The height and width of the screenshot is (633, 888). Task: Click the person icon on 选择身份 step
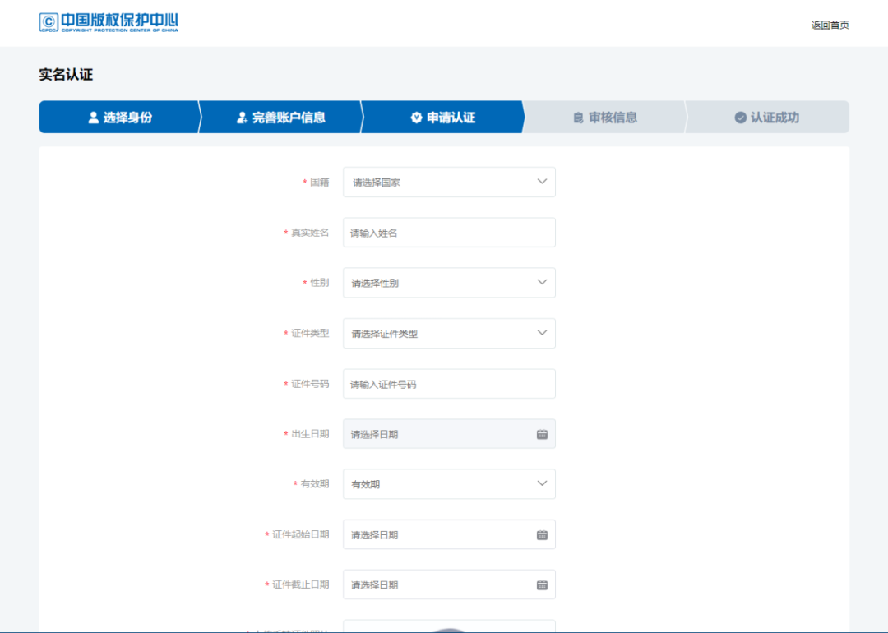(92, 117)
